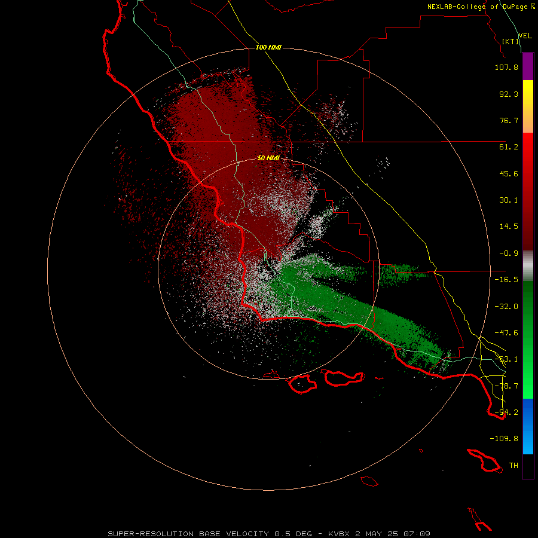Click the yellow segment of the color bar
The height and width of the screenshot is (538, 538).
tap(528, 93)
